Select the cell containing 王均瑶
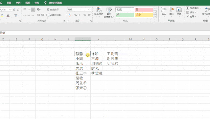This screenshot has width=210, height=119. 115,54
